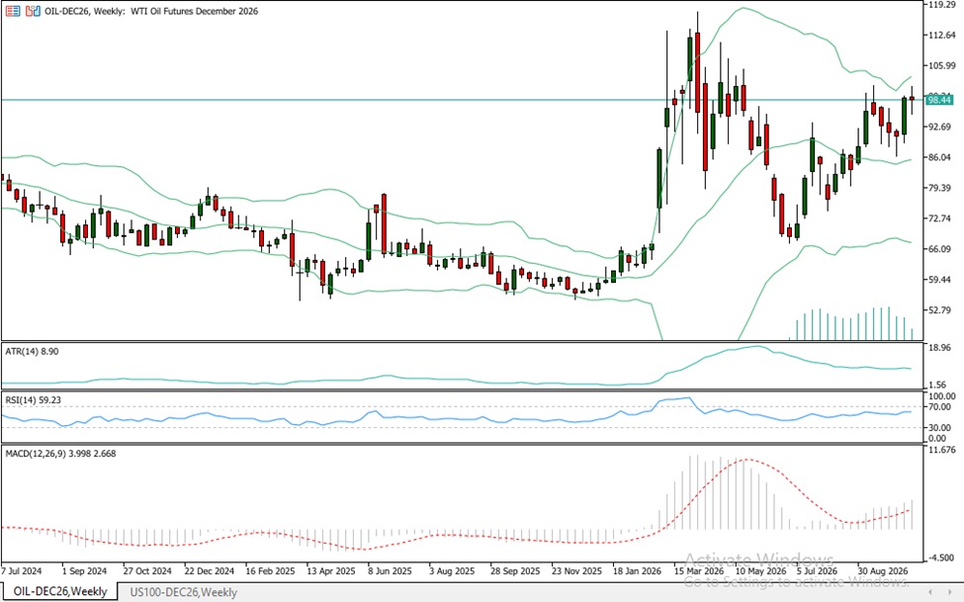The image size is (964, 602).
Task: Click the MACD(12,26,9) indicator label
Action: [x=60, y=453]
